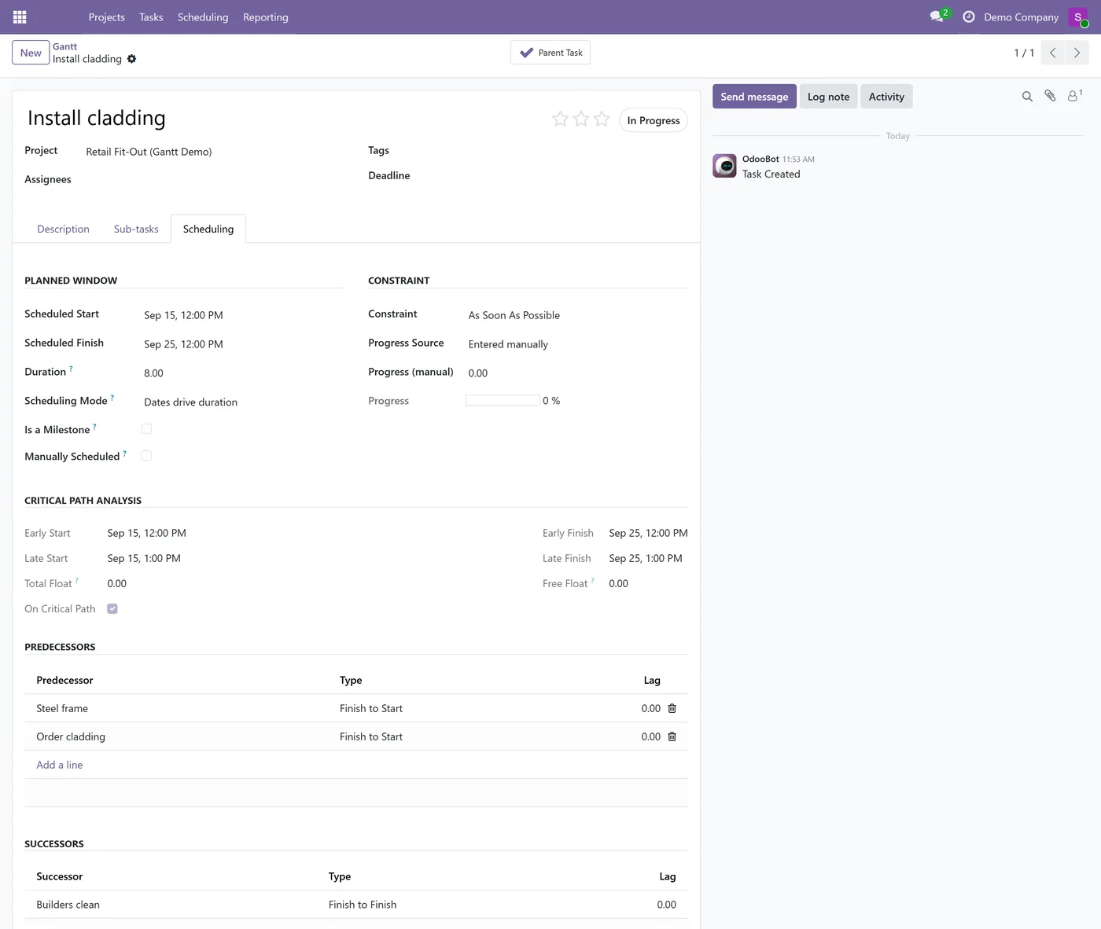Show followers icon in chatter
1101x929 pixels.
1074,96
